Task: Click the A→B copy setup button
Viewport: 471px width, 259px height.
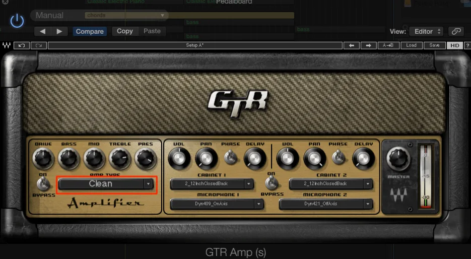Action: pos(388,45)
